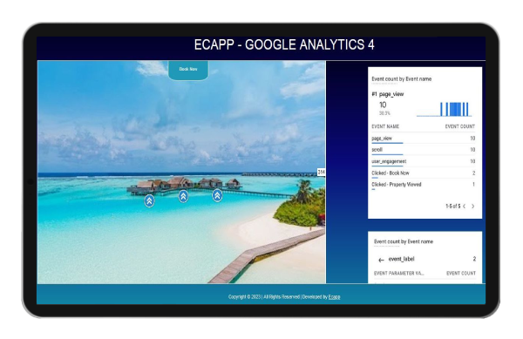523x339 pixels.
Task: Select the left hotspot arrow marker on the water
Action: (x=149, y=200)
